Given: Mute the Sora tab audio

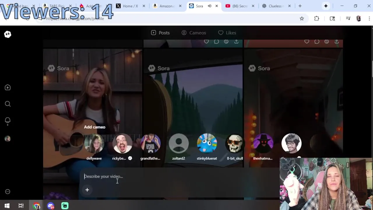Looking at the screenshot, I should (210, 6).
